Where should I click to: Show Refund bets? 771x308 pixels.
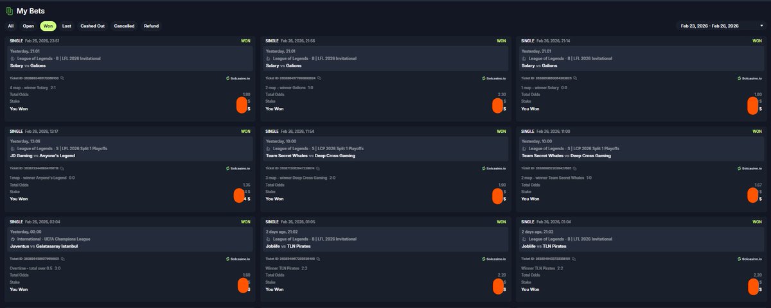coord(151,26)
